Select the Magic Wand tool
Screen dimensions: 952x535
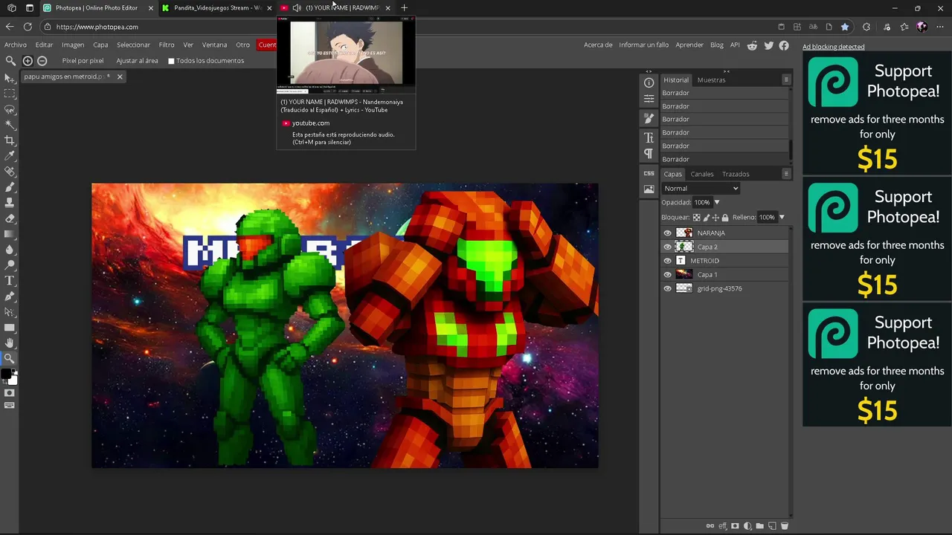[x=10, y=125]
